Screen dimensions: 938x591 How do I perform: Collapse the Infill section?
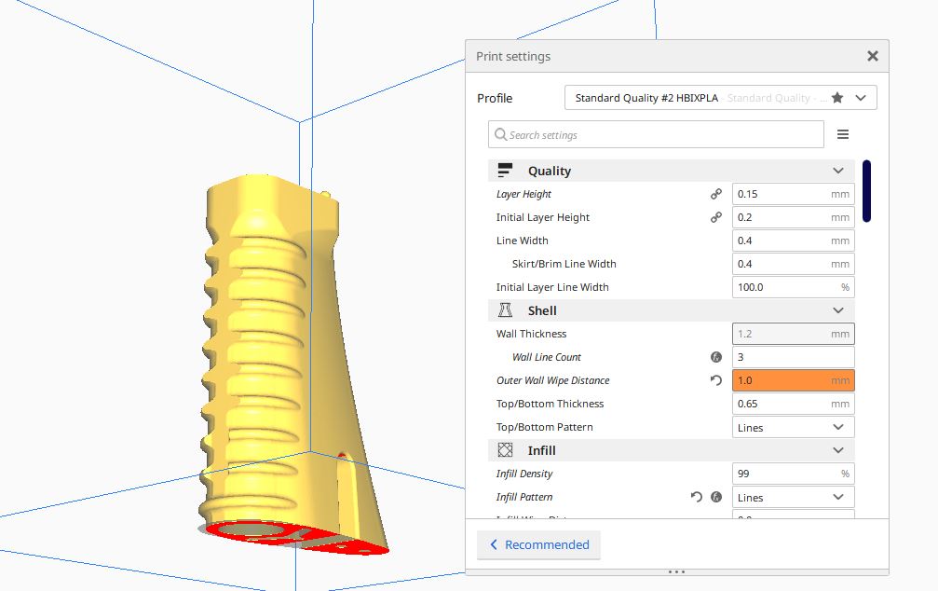point(837,450)
